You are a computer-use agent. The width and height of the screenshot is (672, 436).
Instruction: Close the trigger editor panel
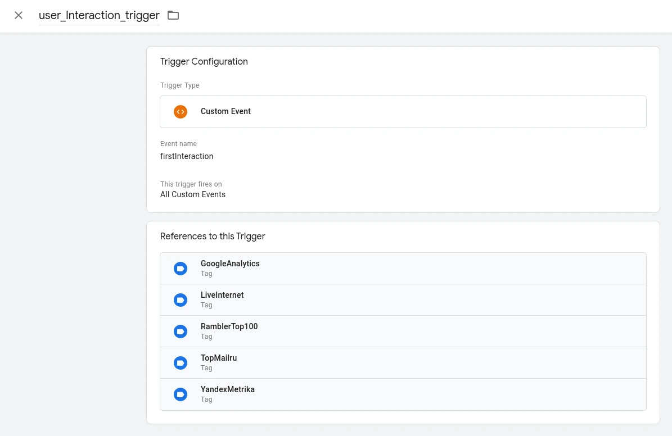pyautogui.click(x=19, y=15)
